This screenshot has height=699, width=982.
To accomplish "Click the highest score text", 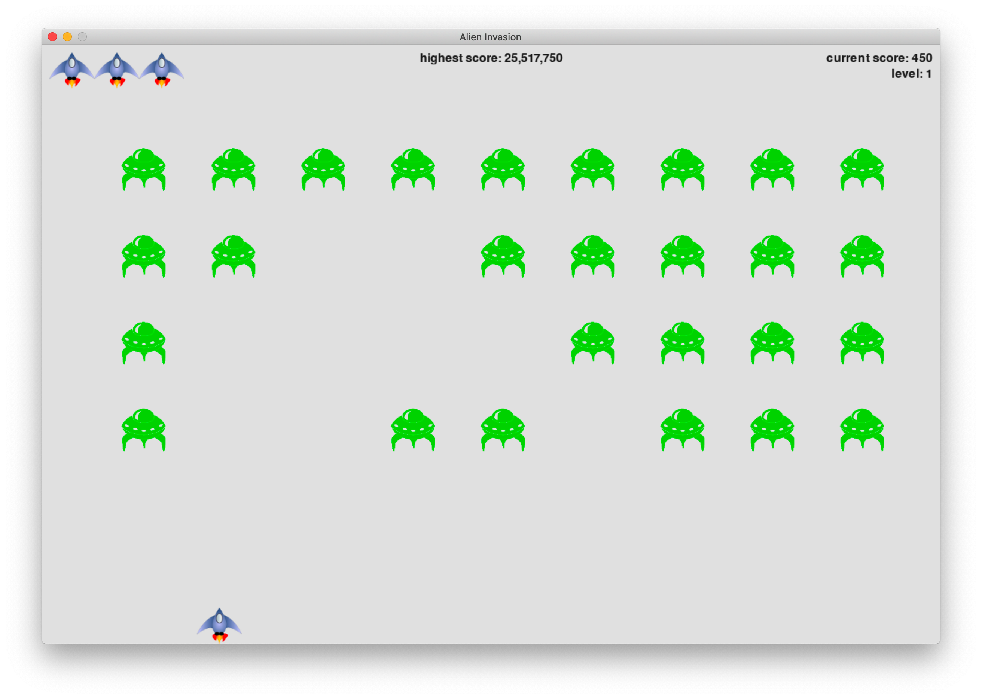I will (491, 58).
